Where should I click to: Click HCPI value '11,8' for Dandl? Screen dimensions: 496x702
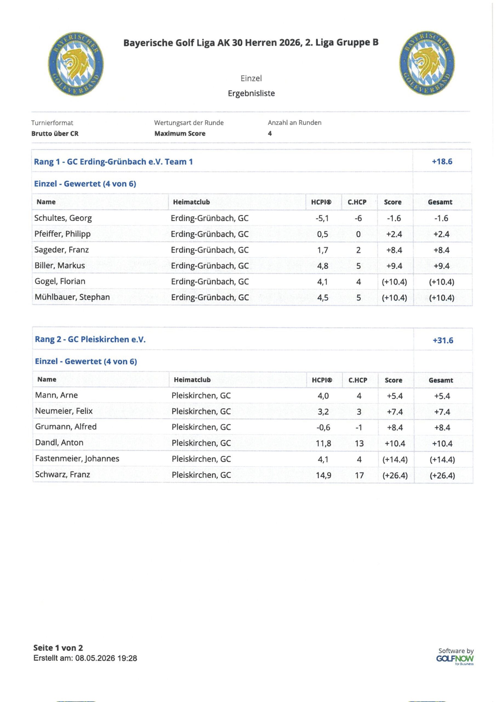pos(323,443)
